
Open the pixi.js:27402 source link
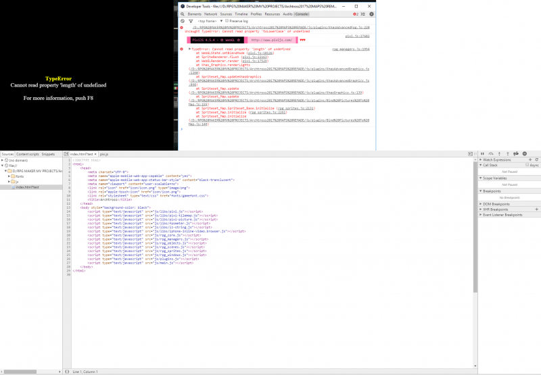[357, 36]
